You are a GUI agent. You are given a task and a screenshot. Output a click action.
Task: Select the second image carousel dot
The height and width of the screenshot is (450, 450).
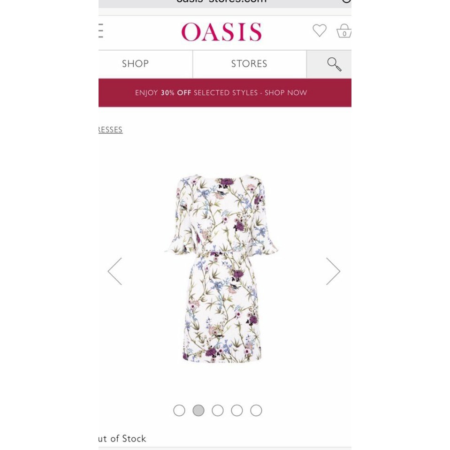(x=198, y=411)
